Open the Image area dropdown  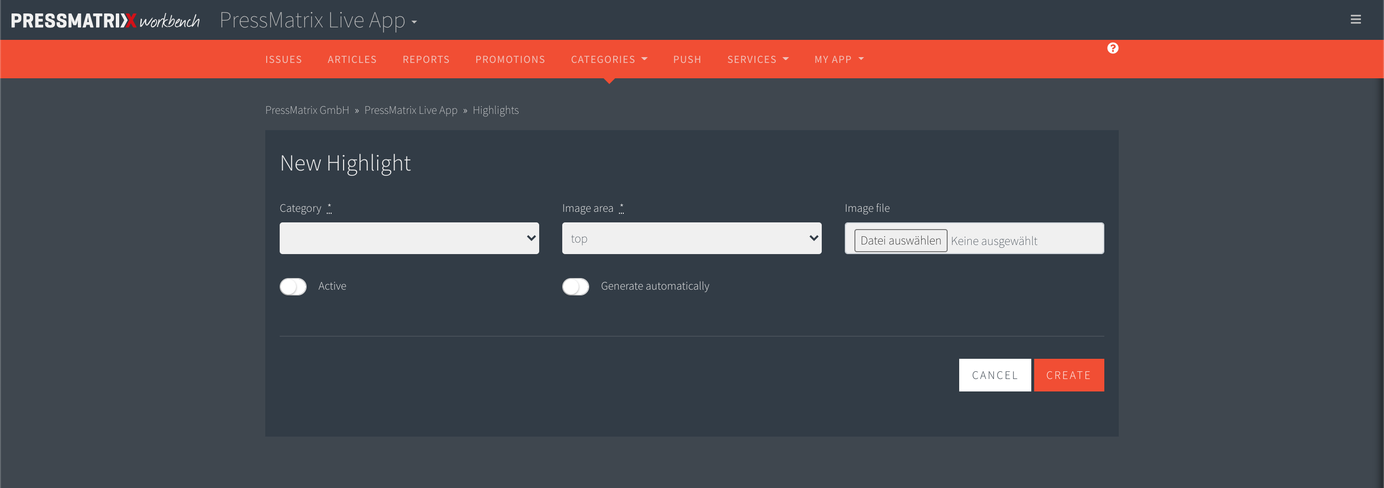pos(692,238)
